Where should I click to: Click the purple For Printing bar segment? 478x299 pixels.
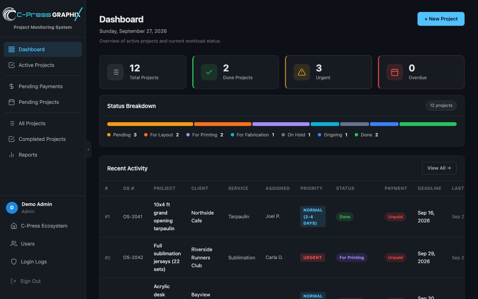pyautogui.click(x=281, y=124)
